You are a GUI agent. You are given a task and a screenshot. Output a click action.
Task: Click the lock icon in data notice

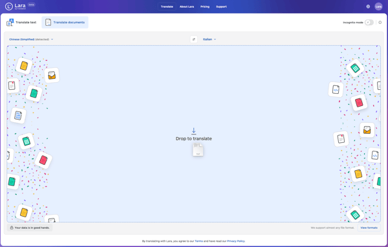click(12, 228)
